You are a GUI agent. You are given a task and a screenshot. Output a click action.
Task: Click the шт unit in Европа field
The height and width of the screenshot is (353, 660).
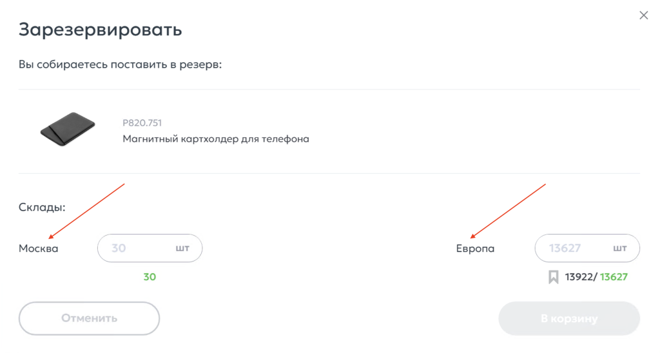(620, 248)
